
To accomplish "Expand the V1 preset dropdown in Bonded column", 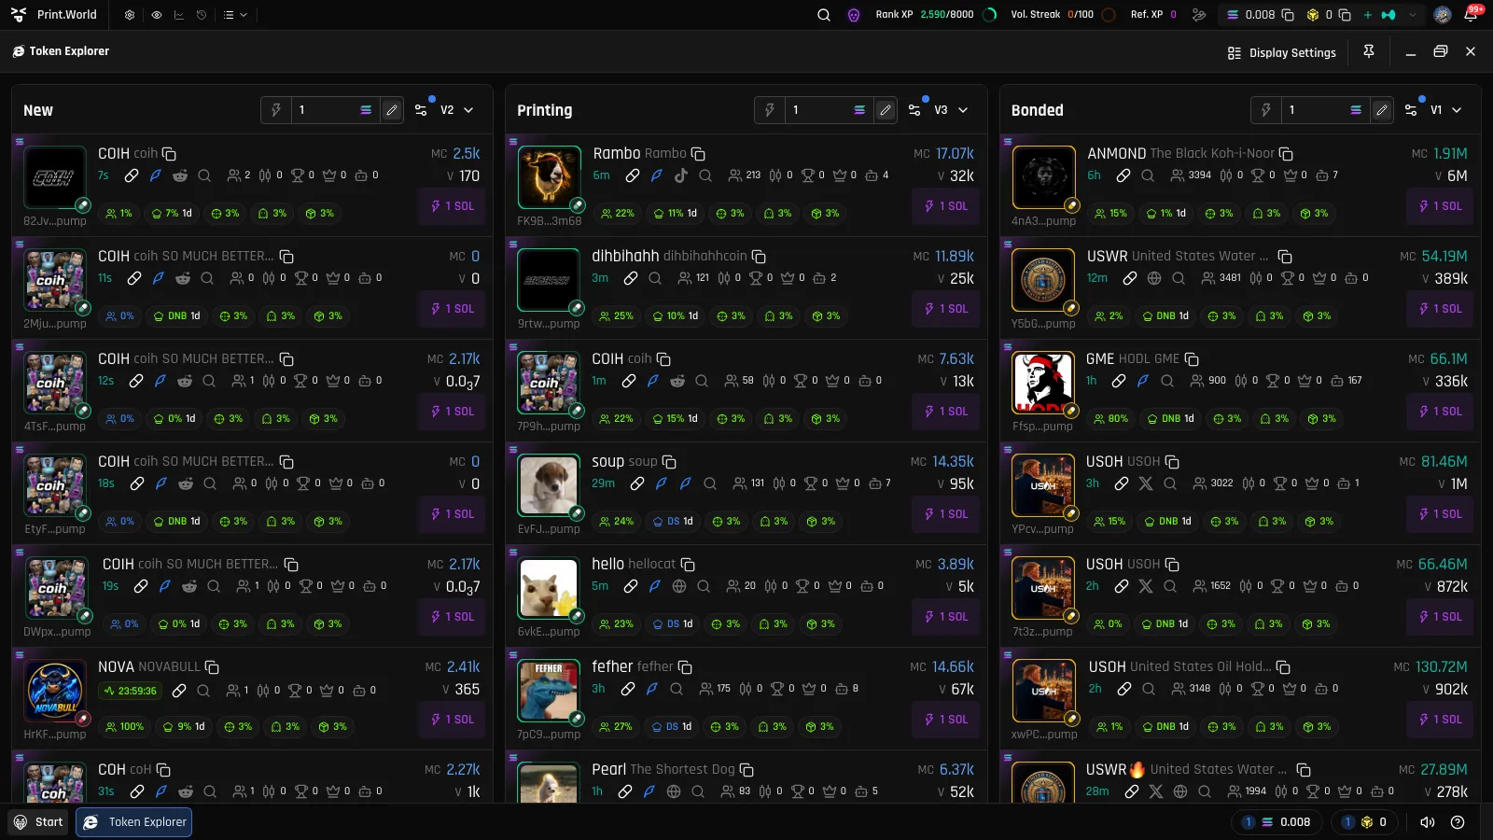I will (1446, 110).
